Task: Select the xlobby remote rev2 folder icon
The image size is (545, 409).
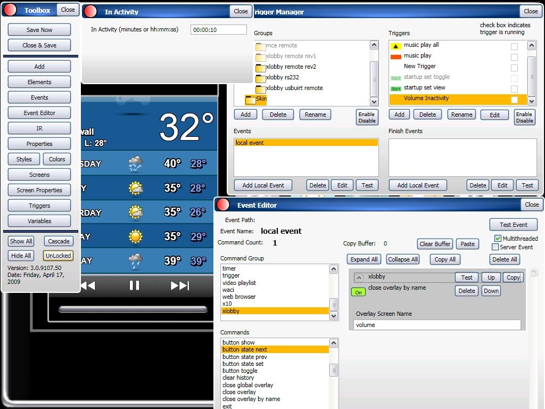Action: click(x=260, y=67)
